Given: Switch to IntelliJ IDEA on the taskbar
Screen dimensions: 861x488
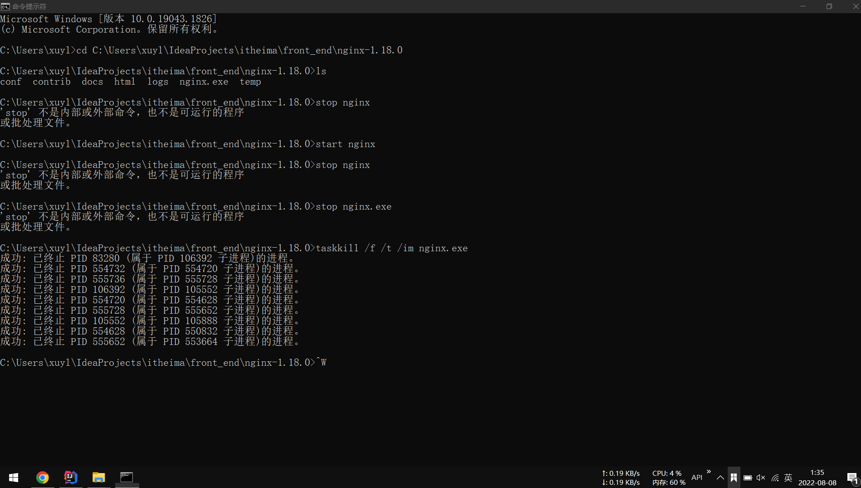Looking at the screenshot, I should pyautogui.click(x=71, y=477).
